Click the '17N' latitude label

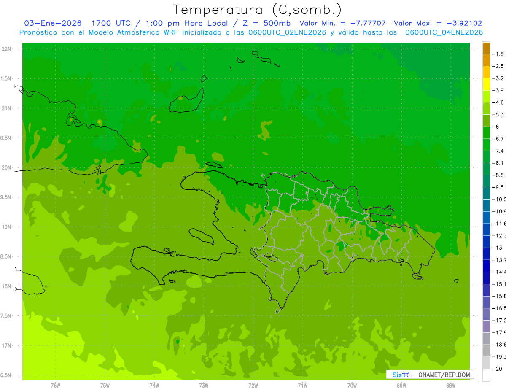pyautogui.click(x=6, y=345)
